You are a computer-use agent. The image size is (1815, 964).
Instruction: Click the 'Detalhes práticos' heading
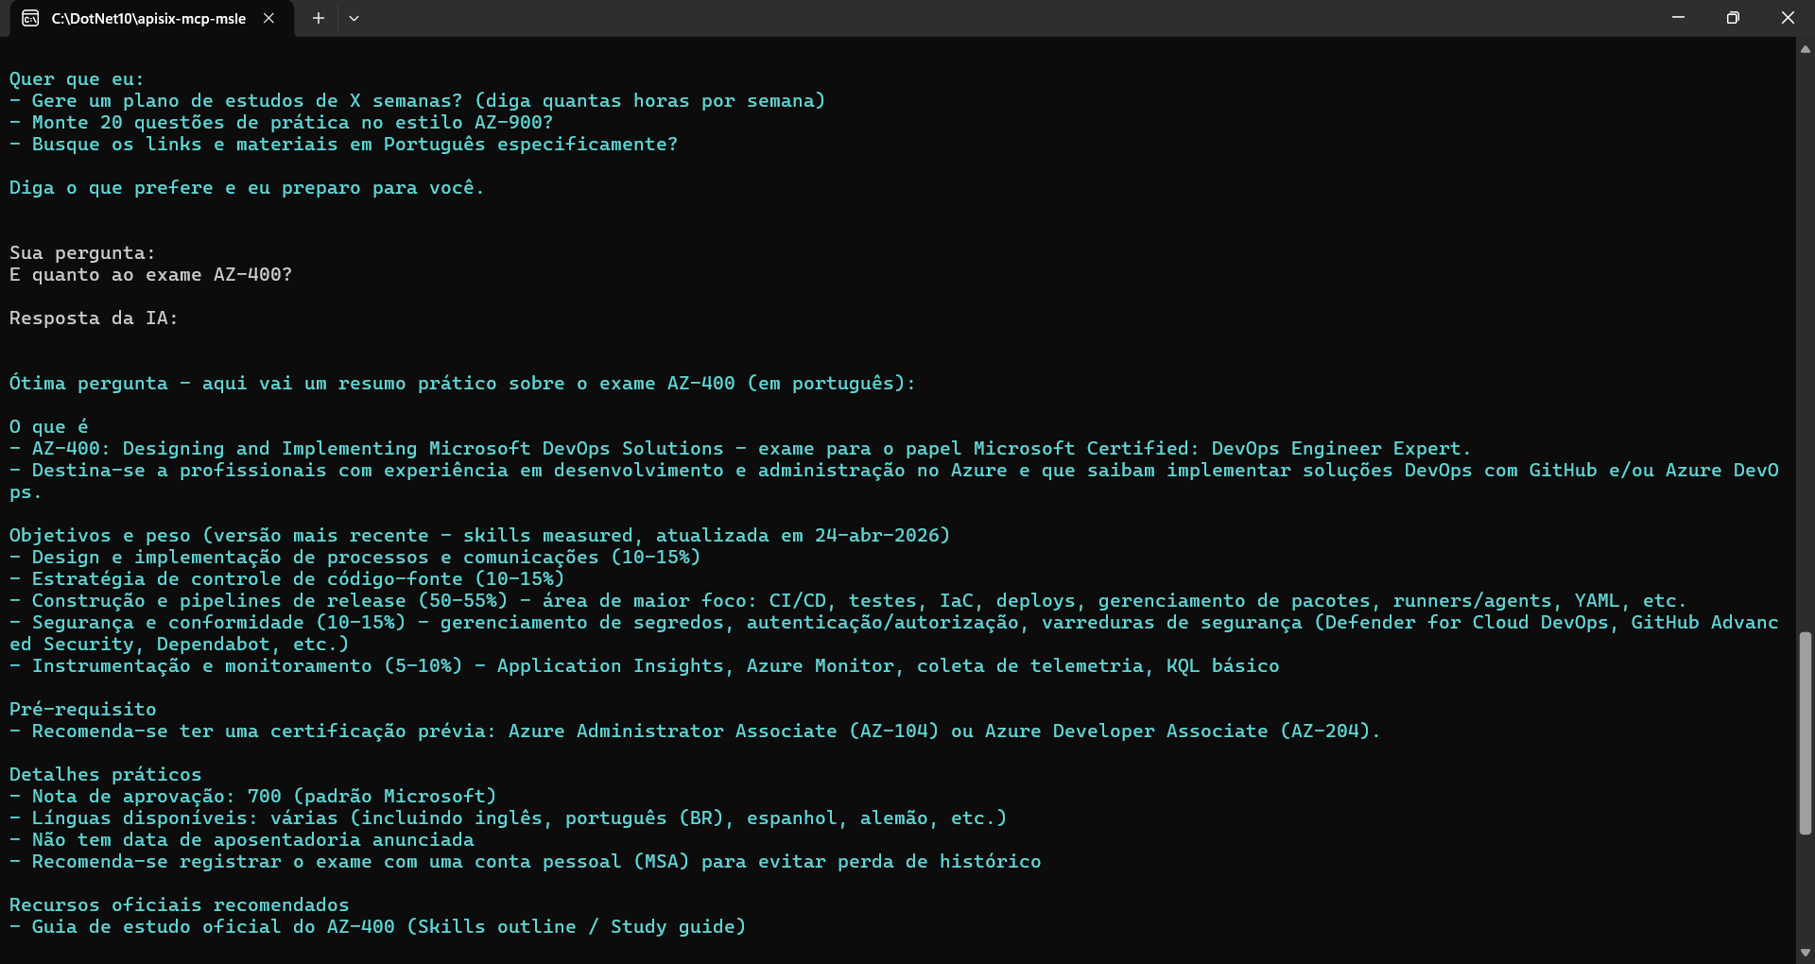click(105, 775)
